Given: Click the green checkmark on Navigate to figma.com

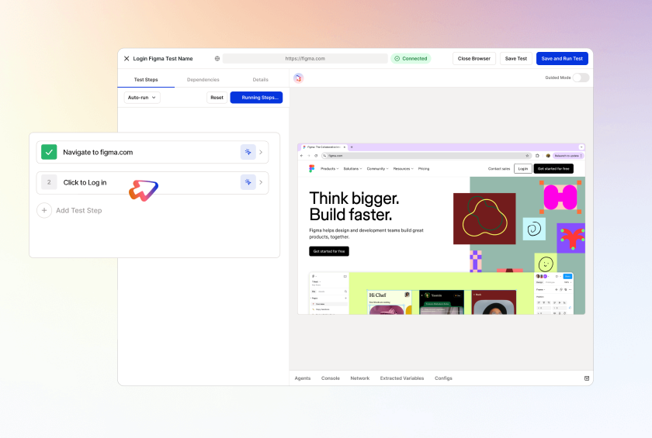Looking at the screenshot, I should [49, 152].
